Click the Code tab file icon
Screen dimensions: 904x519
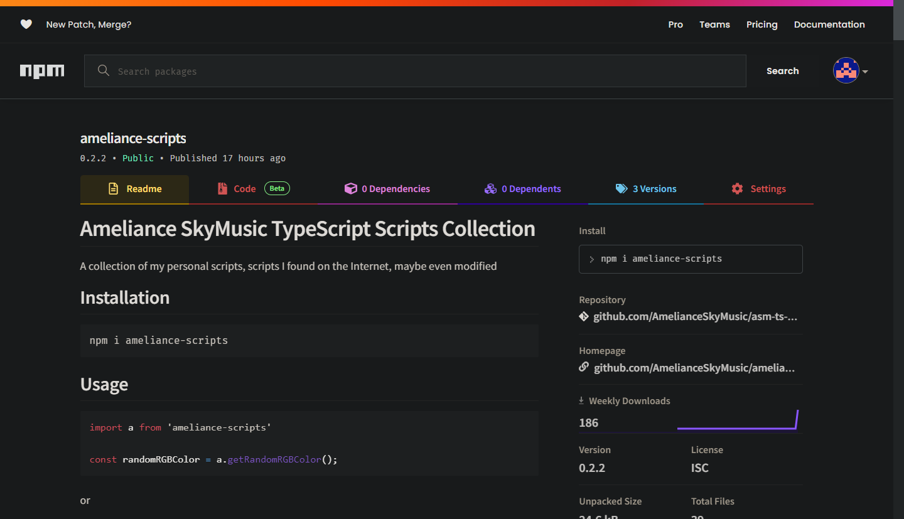coord(222,189)
